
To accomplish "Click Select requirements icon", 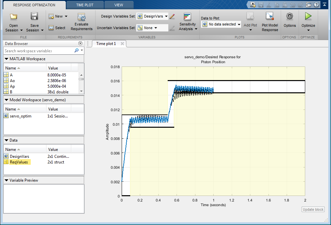I will click(52, 28).
